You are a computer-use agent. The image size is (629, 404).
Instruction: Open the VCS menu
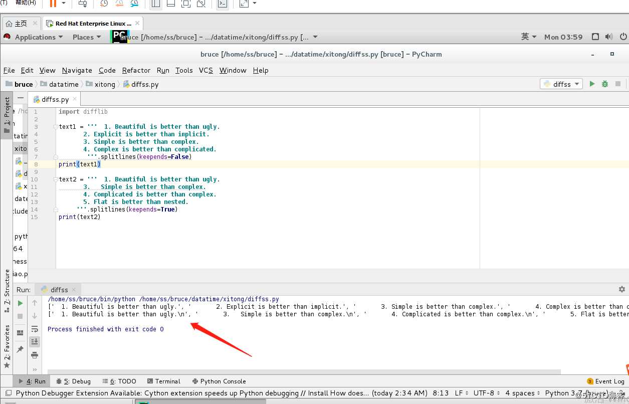[x=206, y=70]
